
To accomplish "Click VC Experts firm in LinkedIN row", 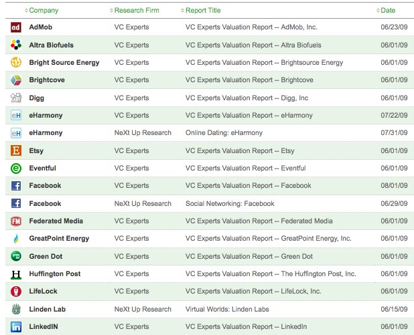I will click(x=131, y=326).
